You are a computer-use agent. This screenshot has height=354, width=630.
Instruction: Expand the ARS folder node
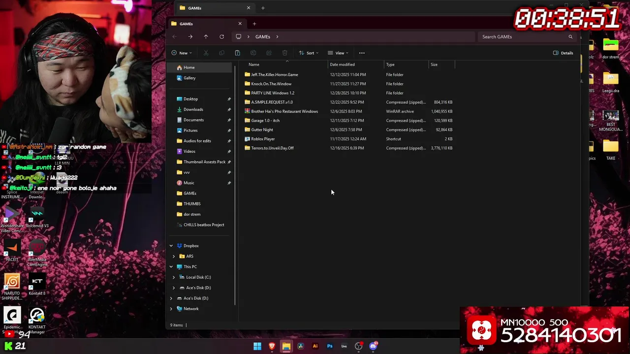coord(174,256)
